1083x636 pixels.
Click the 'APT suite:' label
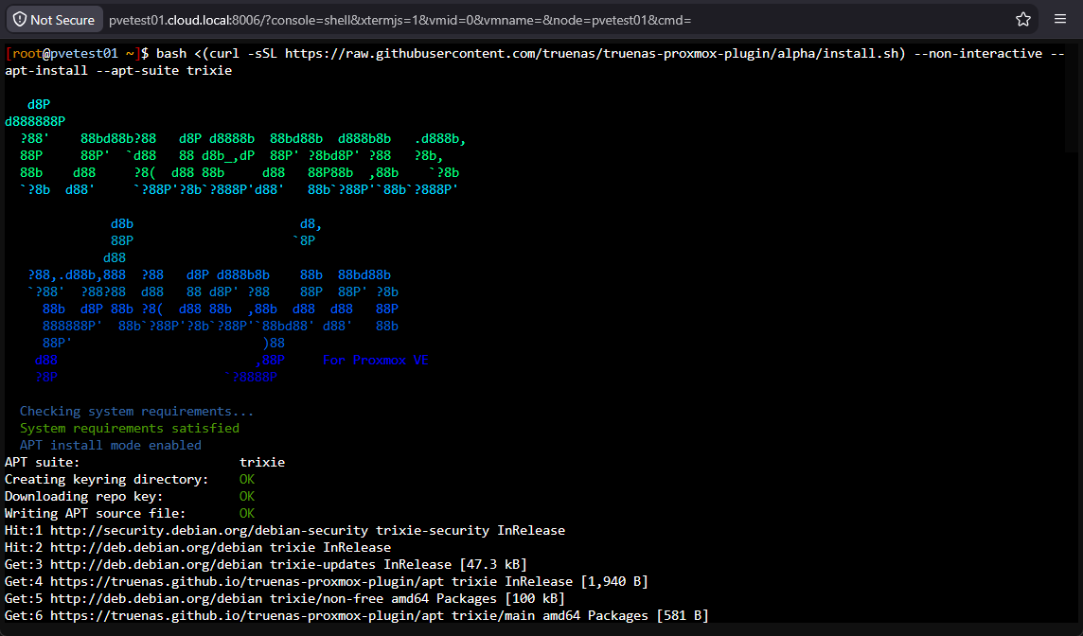[x=43, y=462]
